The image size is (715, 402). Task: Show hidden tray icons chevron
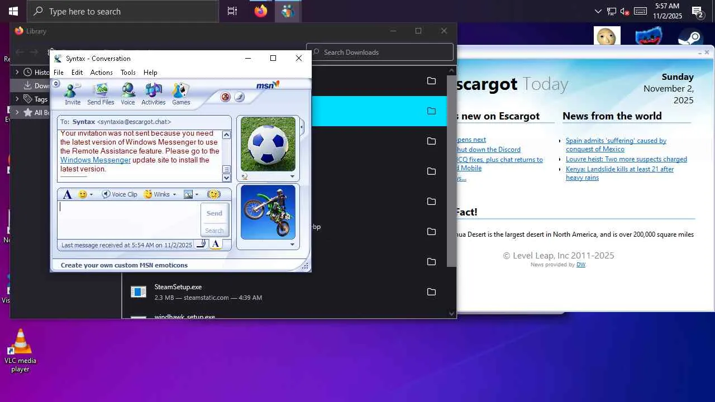[x=598, y=11]
